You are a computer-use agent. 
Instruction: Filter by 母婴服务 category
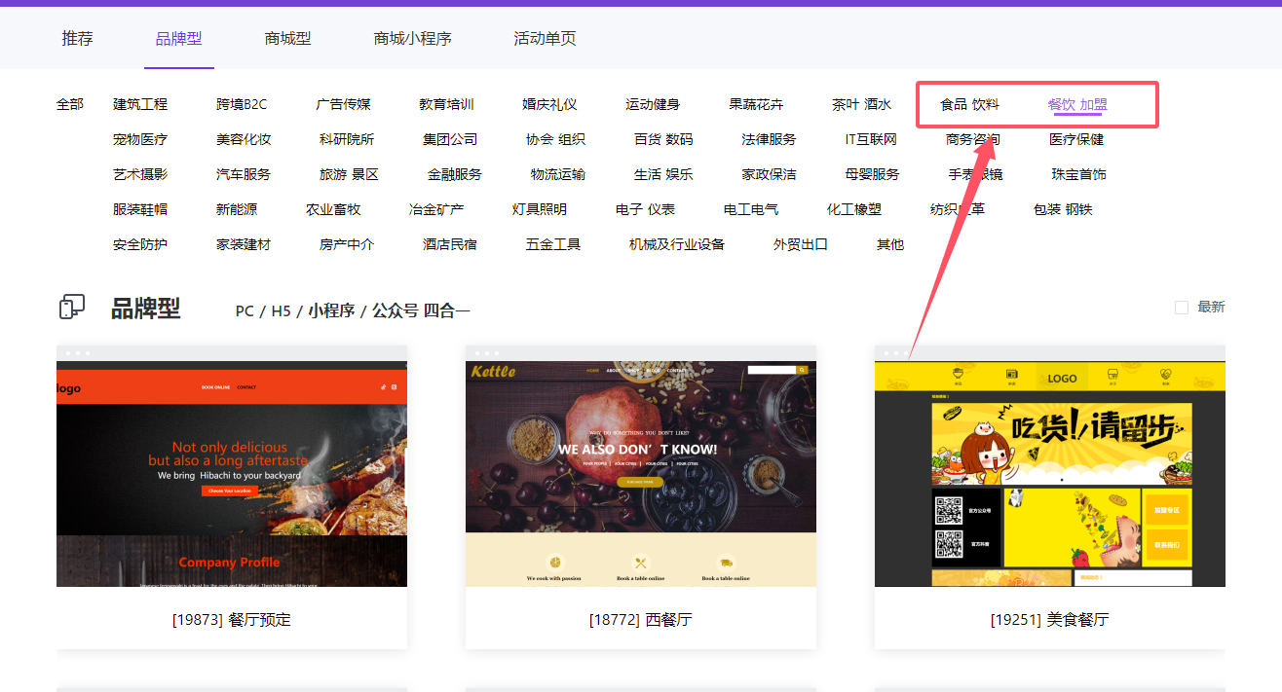pos(872,174)
